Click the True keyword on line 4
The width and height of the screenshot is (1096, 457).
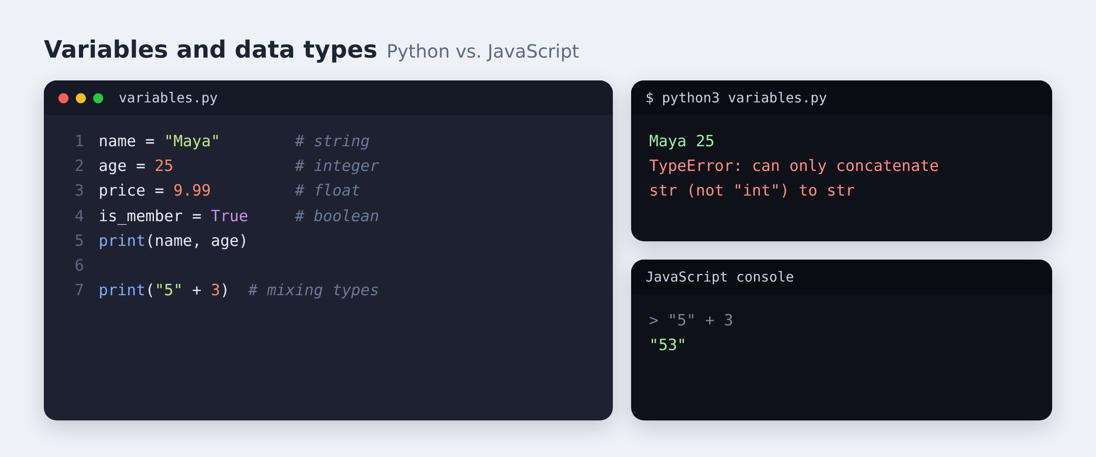(229, 216)
